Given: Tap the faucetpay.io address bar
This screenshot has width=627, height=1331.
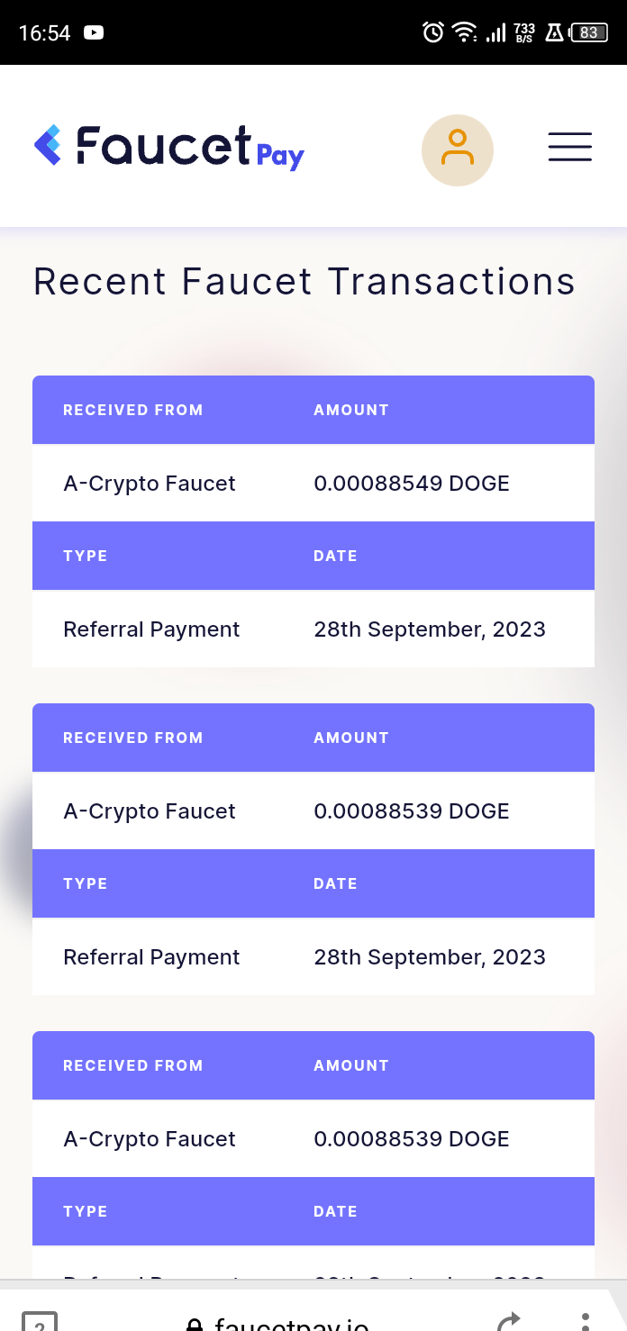Looking at the screenshot, I should pos(290,1324).
